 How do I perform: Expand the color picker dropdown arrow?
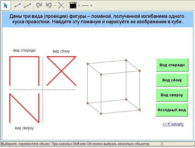tap(79, 5)
